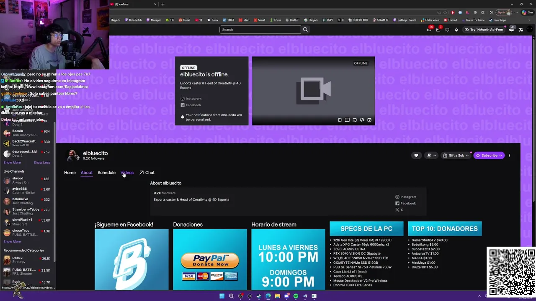Open the StrawberryTabby live channel
The height and width of the screenshot is (301, 536).
27,211
